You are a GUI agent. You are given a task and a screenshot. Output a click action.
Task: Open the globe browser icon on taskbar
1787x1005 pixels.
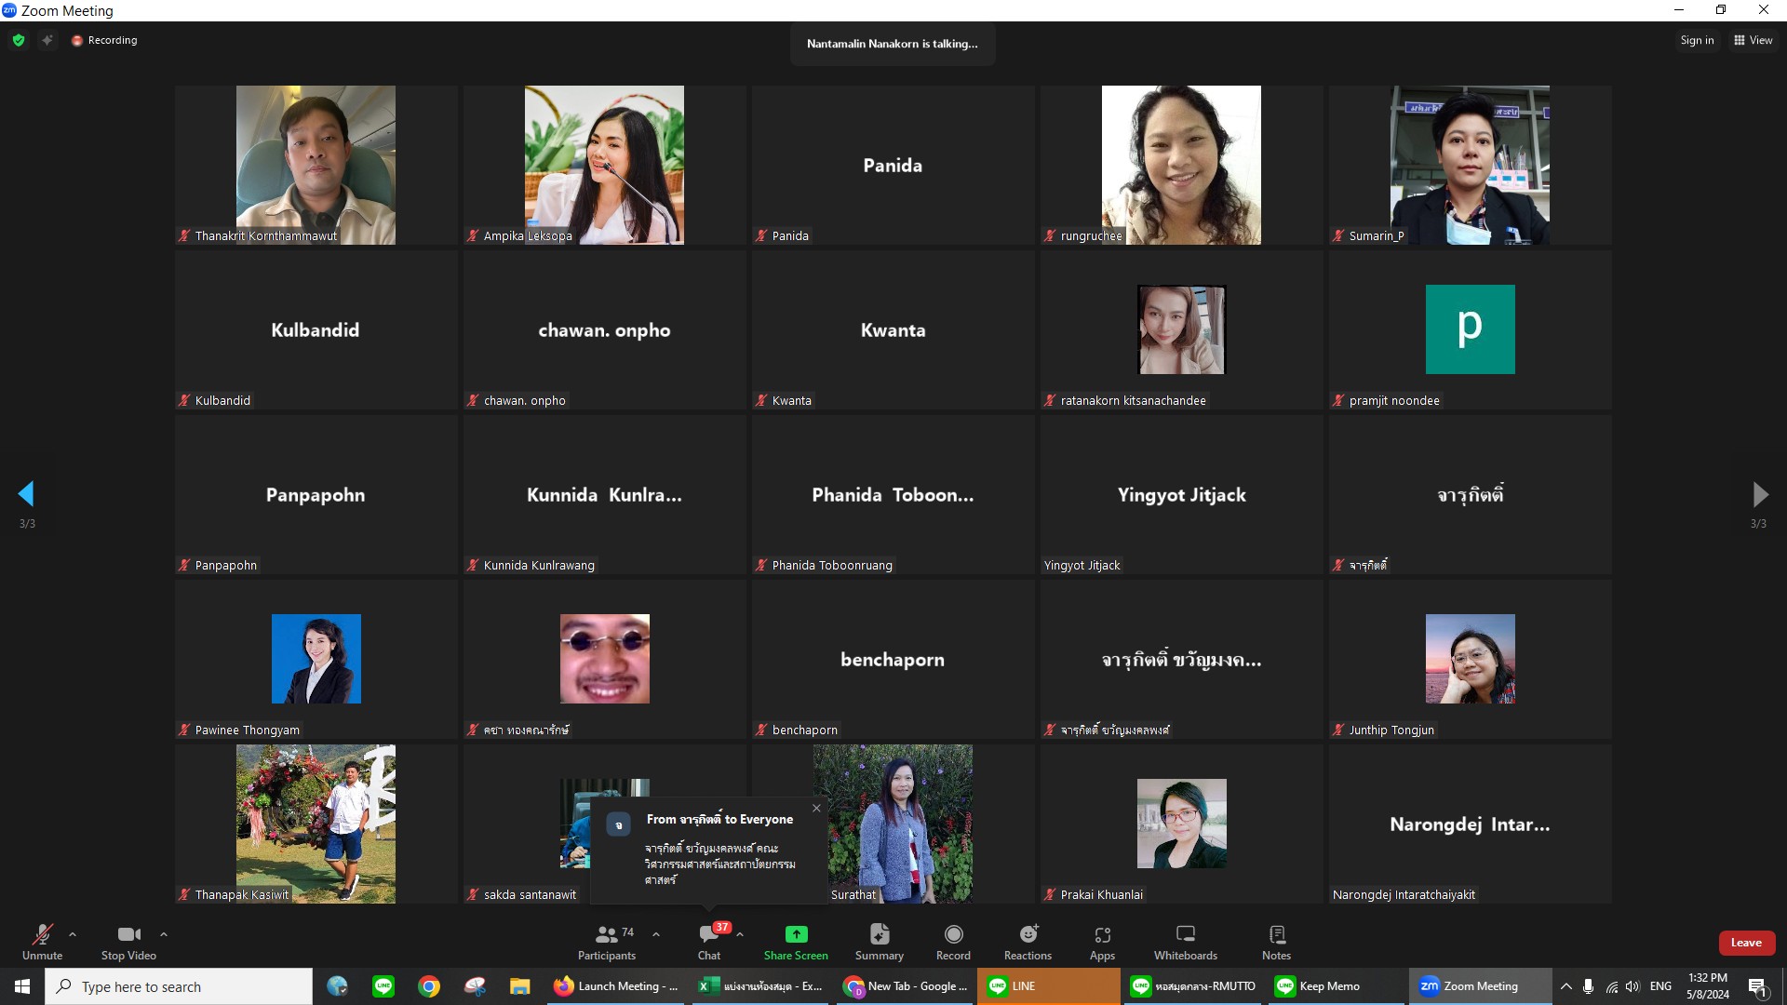point(337,986)
